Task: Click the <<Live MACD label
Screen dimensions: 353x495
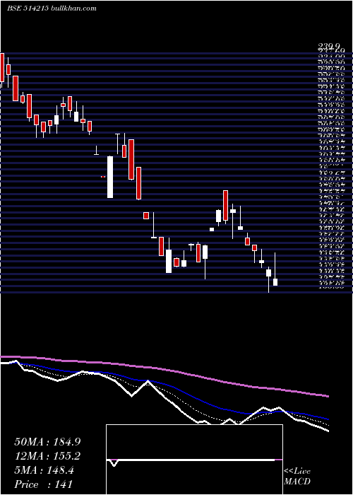Action: point(297,477)
